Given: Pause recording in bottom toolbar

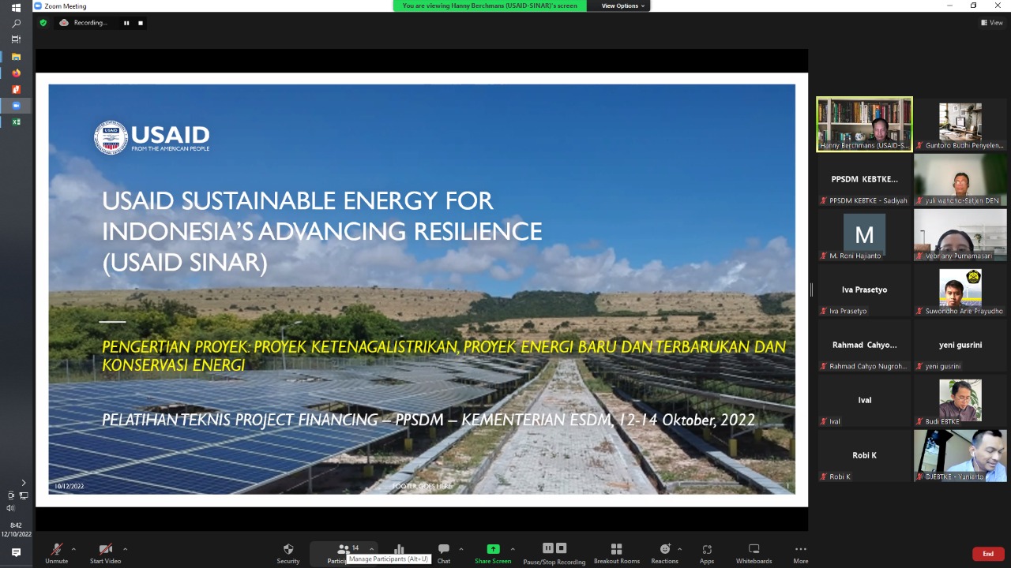Looking at the screenshot, I should tap(548, 548).
